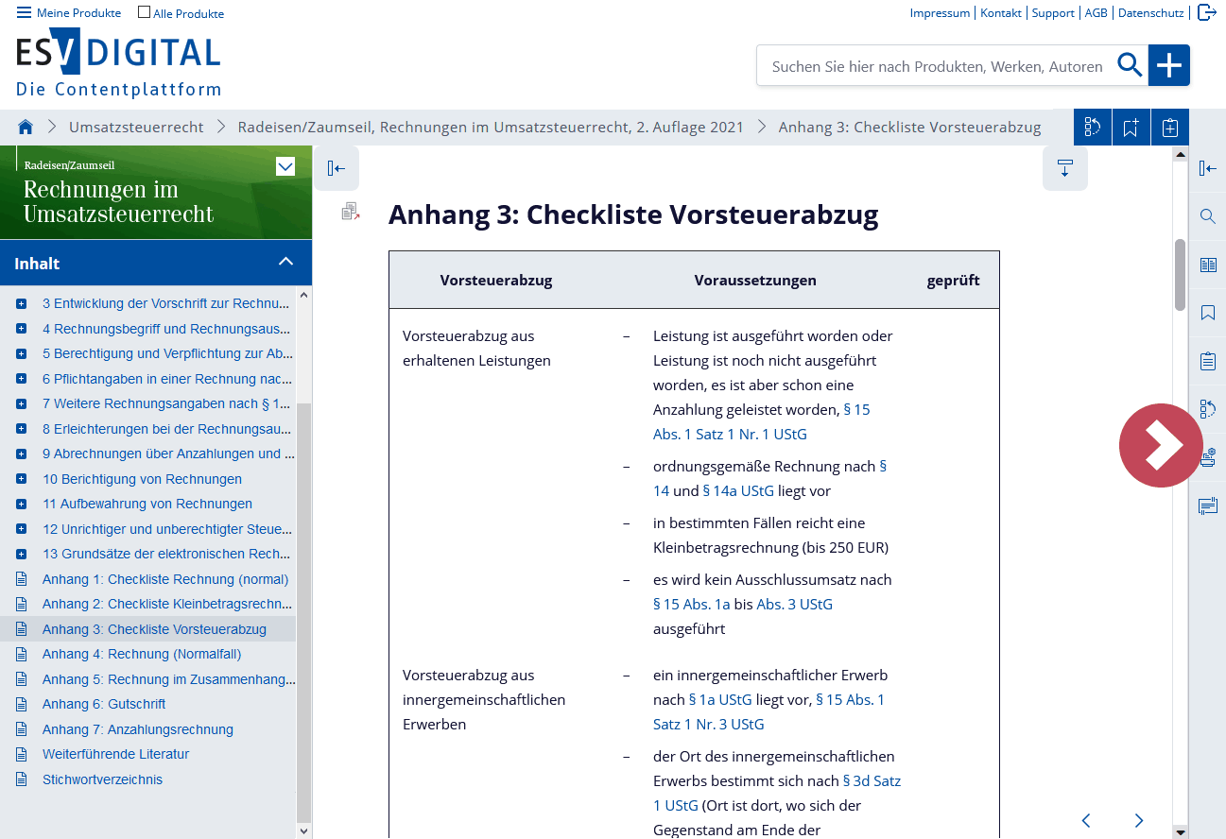Viewport: 1226px width, 839px height.
Task: Expand chapter 9 Abrechnungen über Anzahlungen
Action: (22, 454)
